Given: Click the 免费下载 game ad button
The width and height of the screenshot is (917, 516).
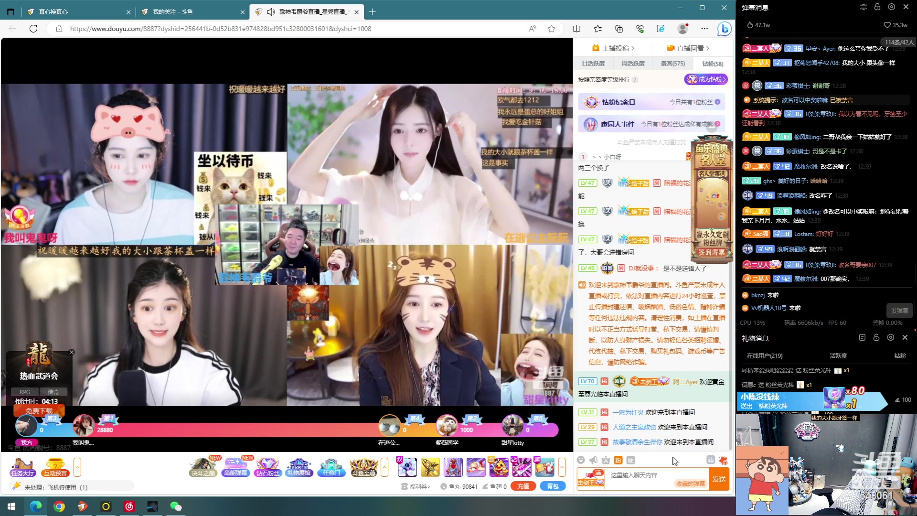Looking at the screenshot, I should coord(39,411).
